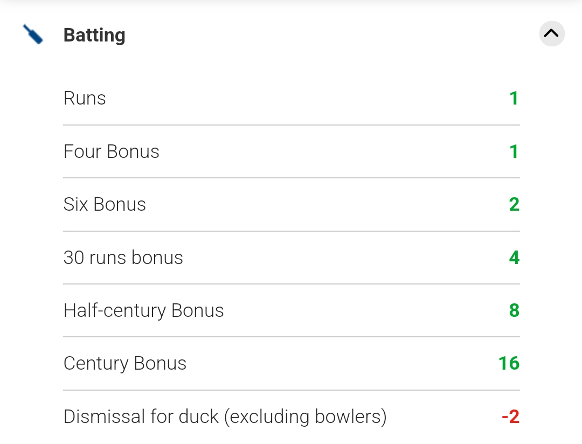The height and width of the screenshot is (444, 582).
Task: Click the Half-century Bonus value 8
Action: tap(514, 311)
